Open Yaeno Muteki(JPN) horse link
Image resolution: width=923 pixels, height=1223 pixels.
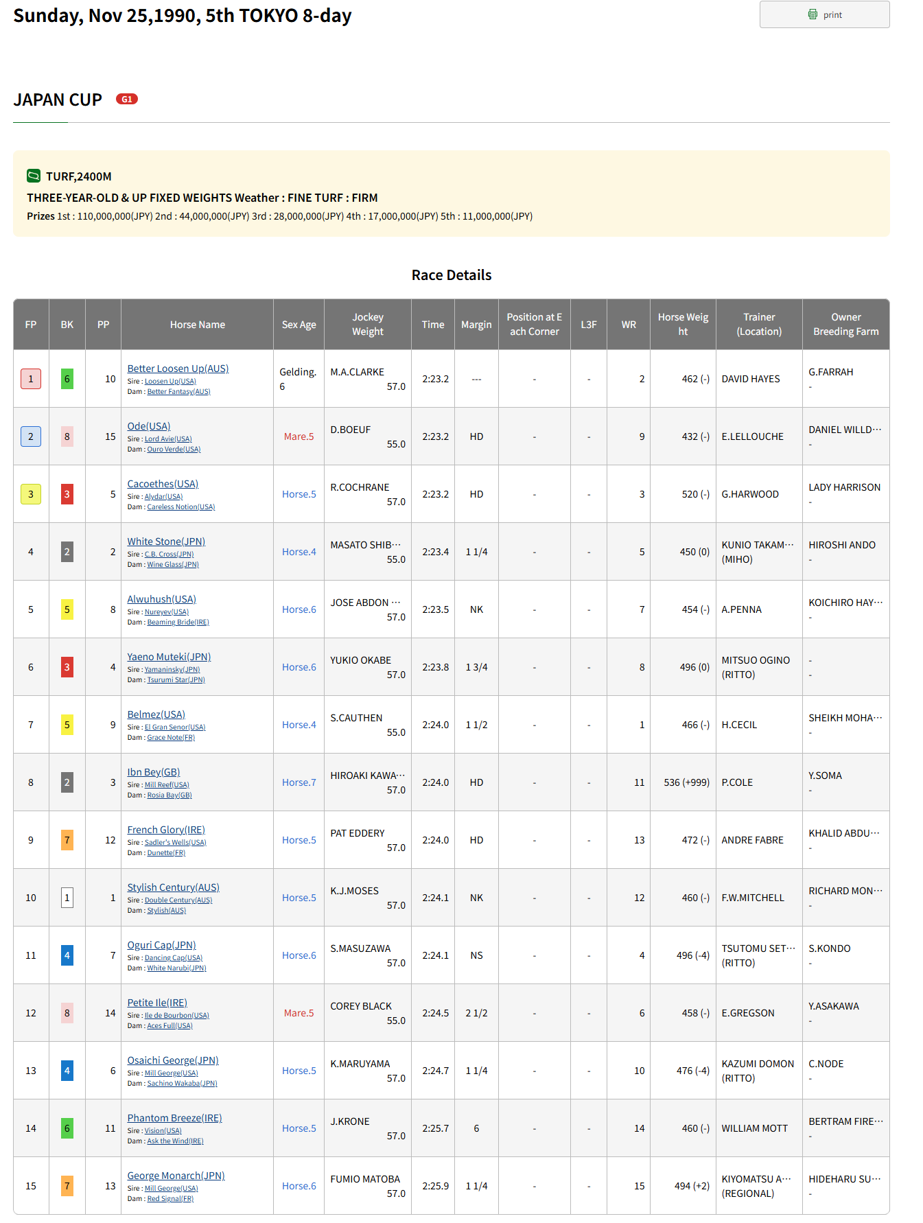point(169,657)
